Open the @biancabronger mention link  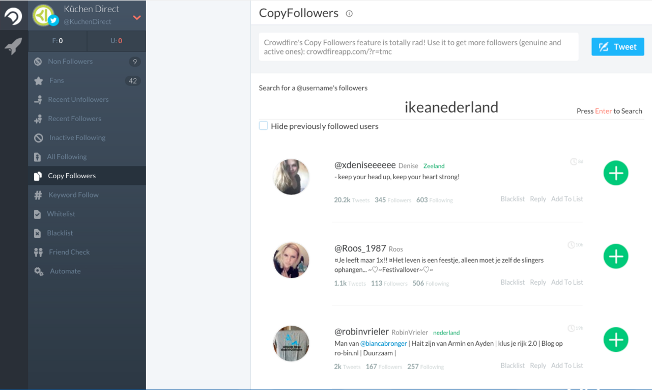click(384, 344)
